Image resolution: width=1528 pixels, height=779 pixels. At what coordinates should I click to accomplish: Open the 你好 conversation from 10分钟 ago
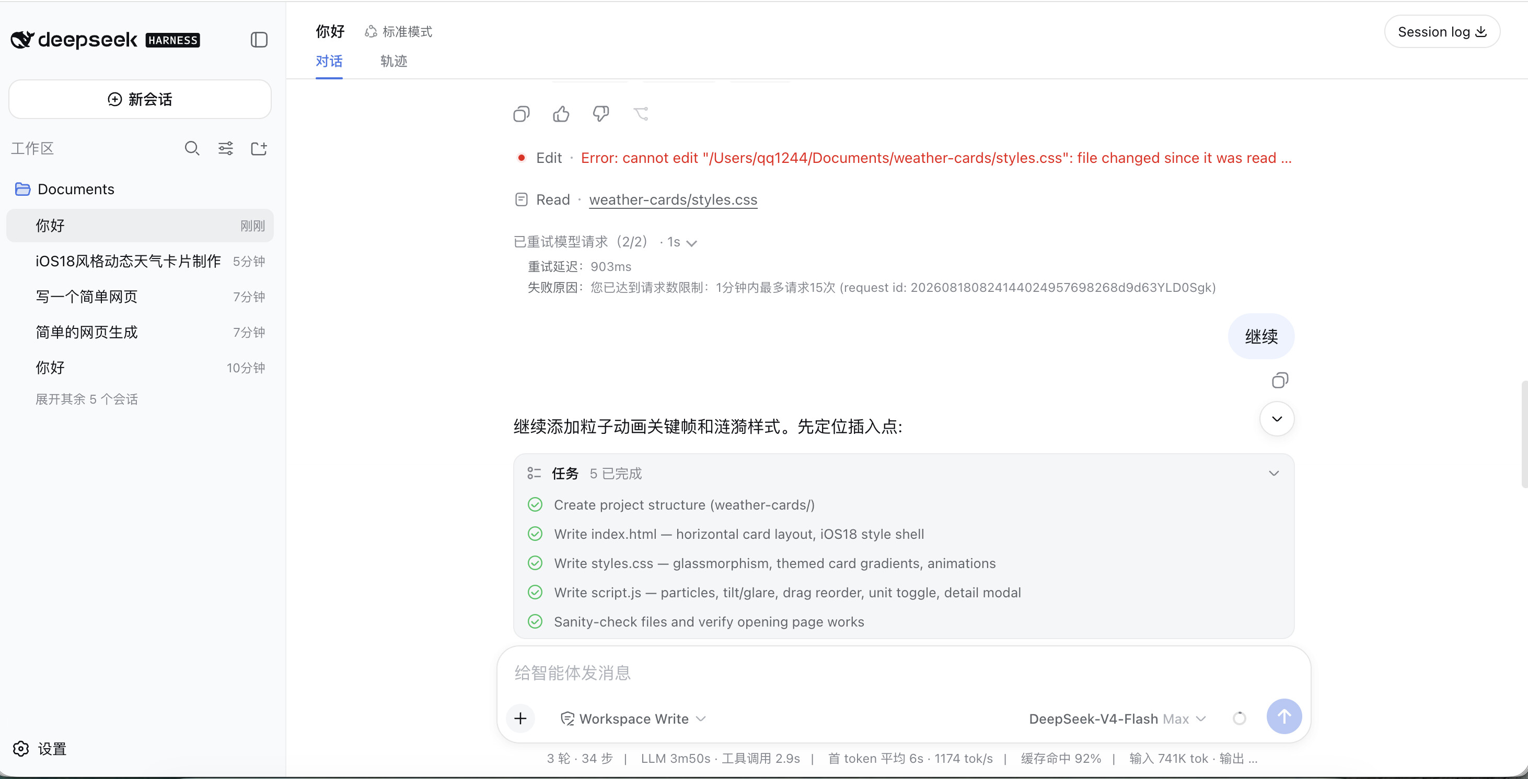click(x=140, y=368)
